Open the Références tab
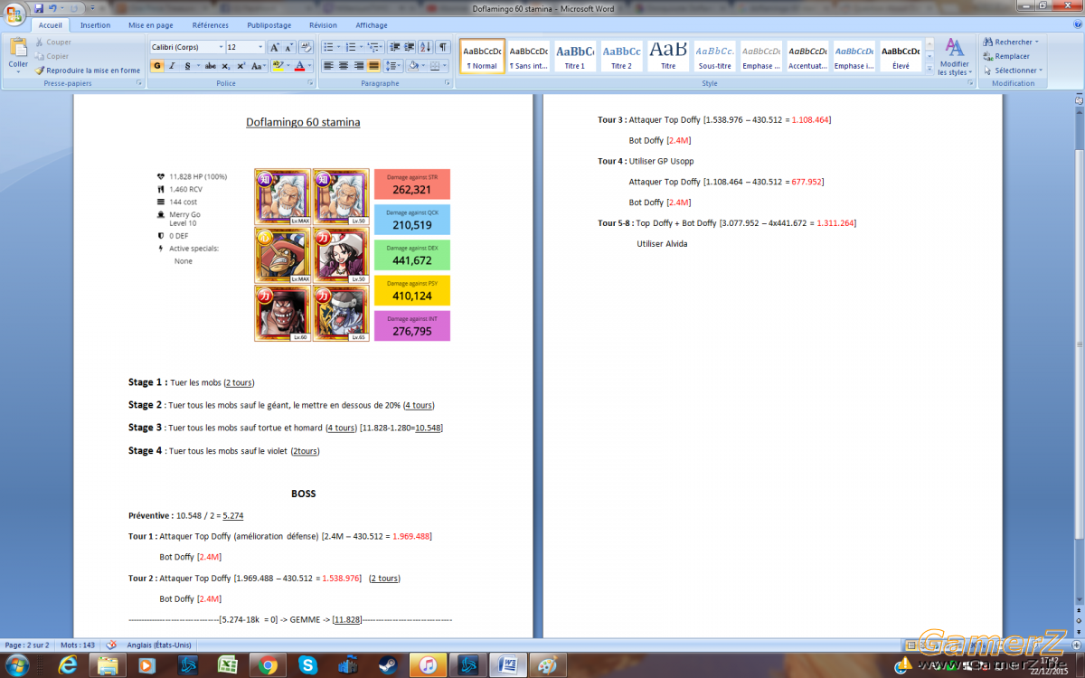This screenshot has height=678, width=1085. 211,25
